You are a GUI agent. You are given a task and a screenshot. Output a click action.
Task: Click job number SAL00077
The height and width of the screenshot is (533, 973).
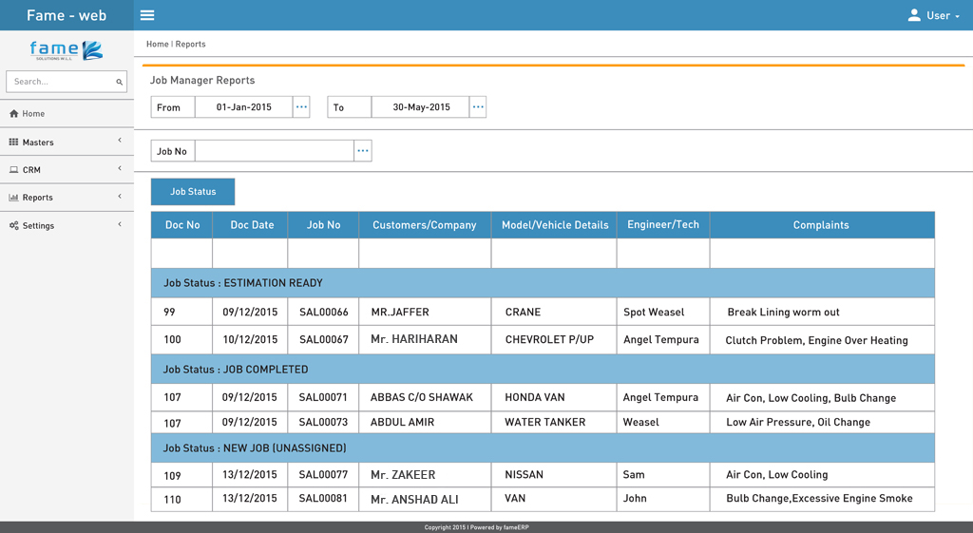(323, 475)
